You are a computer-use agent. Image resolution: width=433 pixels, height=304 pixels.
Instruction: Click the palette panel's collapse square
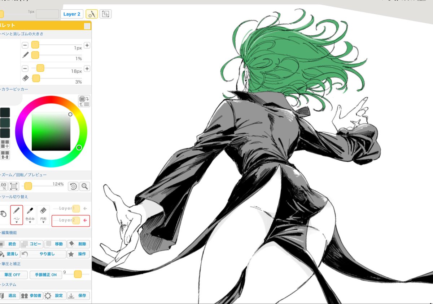(x=87, y=26)
